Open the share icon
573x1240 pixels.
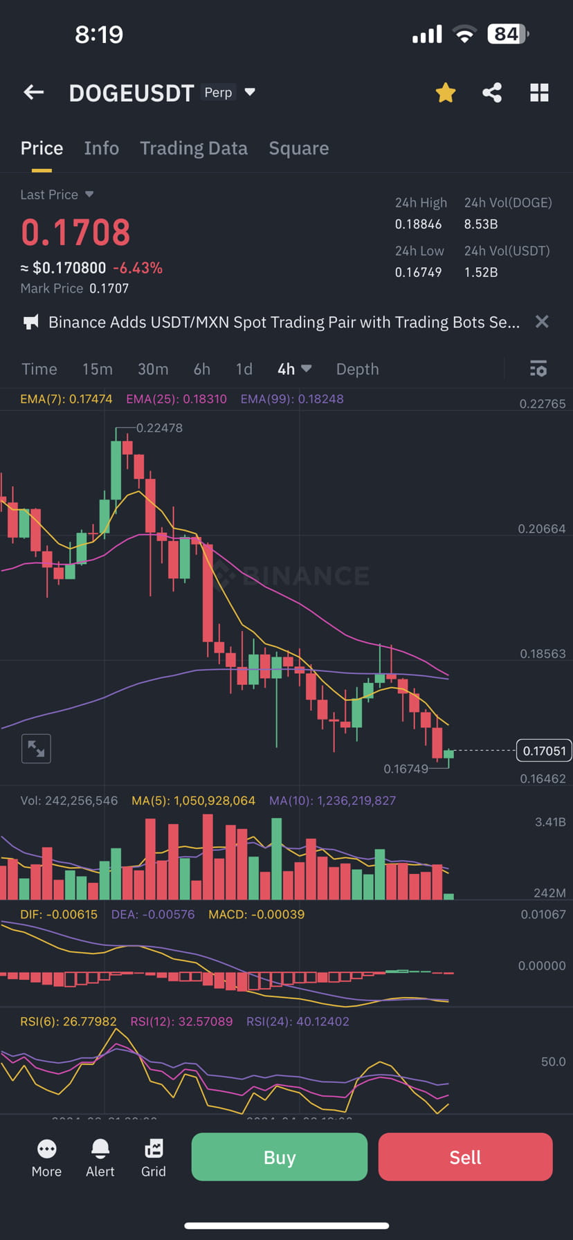pyautogui.click(x=492, y=92)
